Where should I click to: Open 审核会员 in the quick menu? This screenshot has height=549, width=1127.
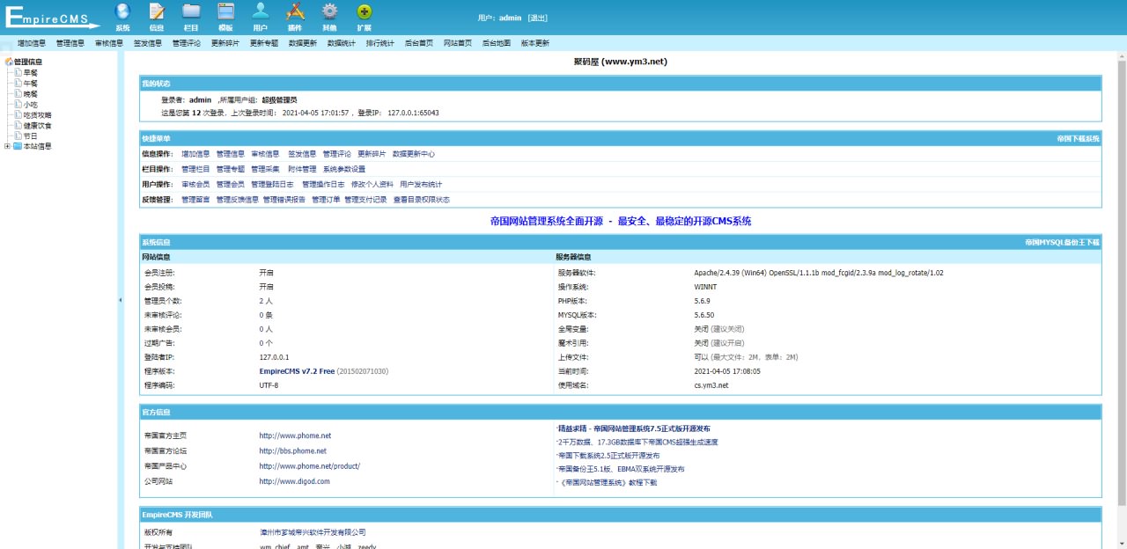[x=195, y=185]
